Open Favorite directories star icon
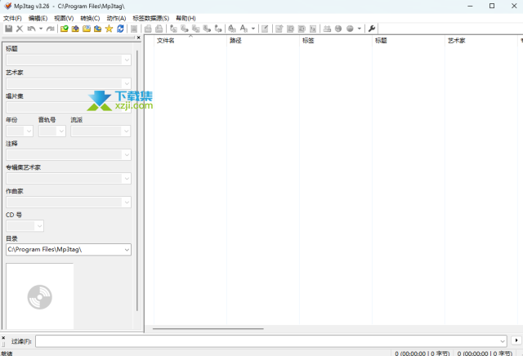The image size is (523, 356). [x=109, y=29]
